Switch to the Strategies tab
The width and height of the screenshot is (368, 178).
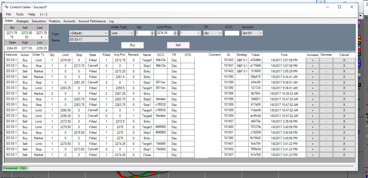pyautogui.click(x=22, y=21)
